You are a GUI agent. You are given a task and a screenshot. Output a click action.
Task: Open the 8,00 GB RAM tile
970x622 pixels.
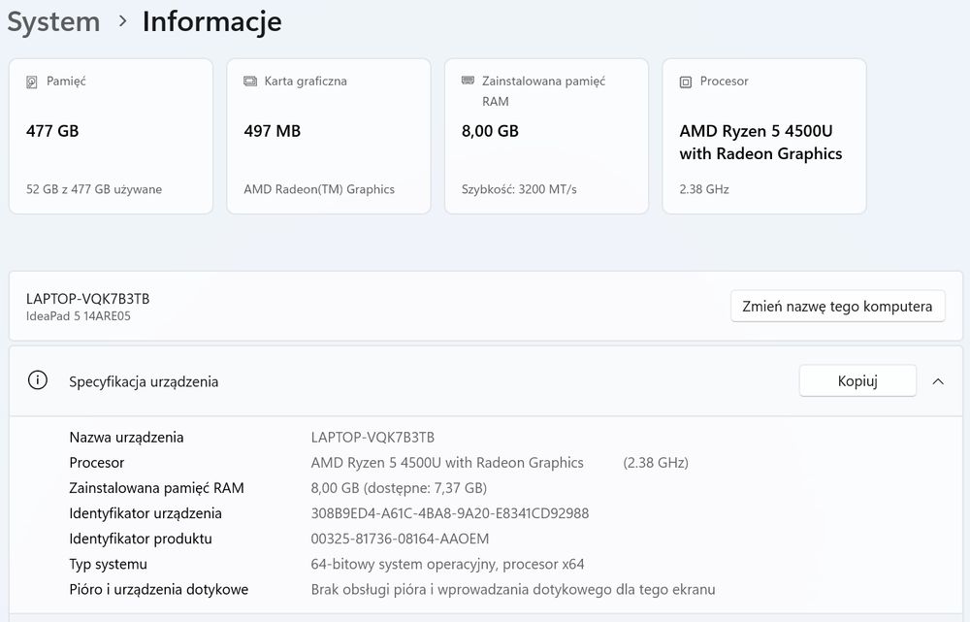coord(546,136)
